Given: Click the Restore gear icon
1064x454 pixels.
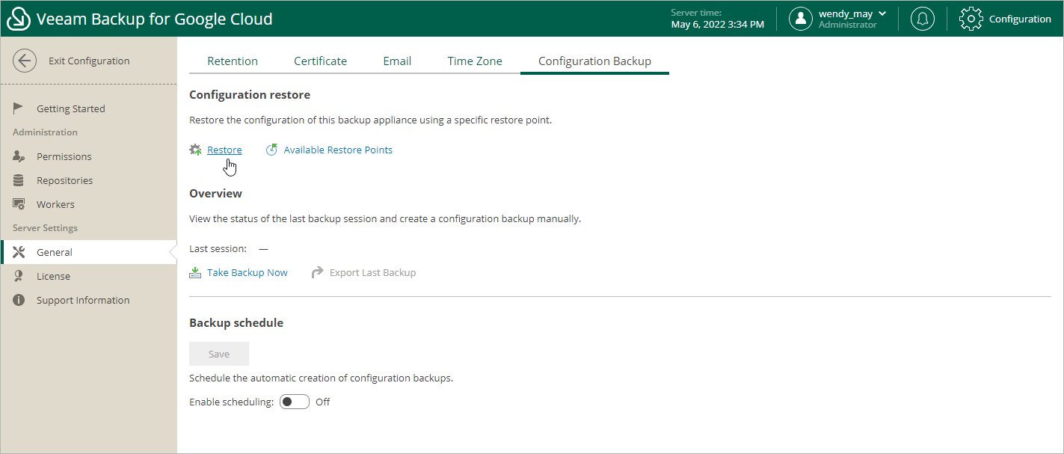Looking at the screenshot, I should tap(195, 150).
